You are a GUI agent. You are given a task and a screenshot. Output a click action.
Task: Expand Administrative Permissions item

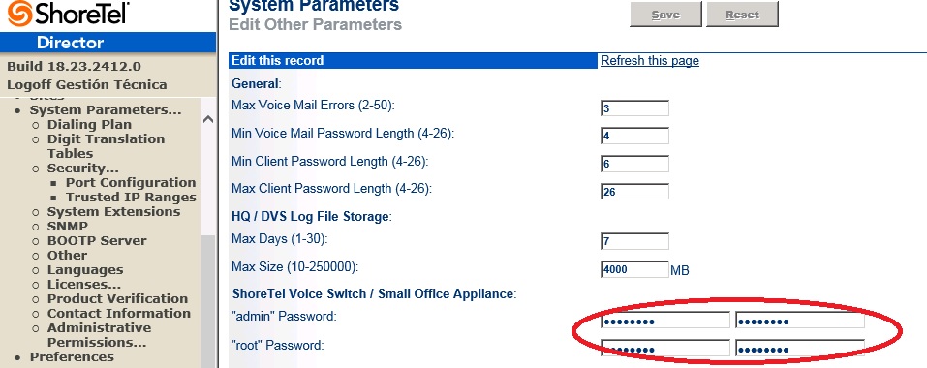tap(99, 335)
